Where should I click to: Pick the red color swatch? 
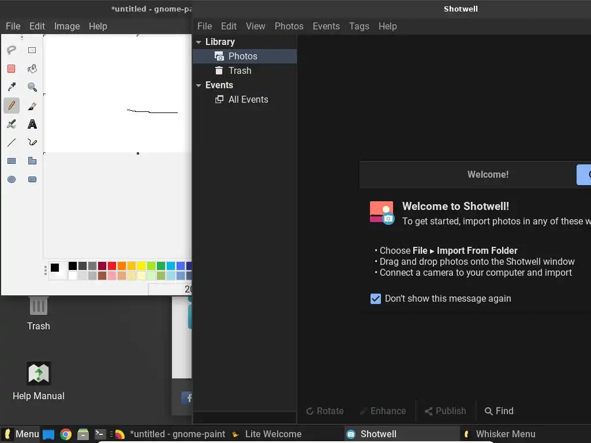[x=112, y=266]
